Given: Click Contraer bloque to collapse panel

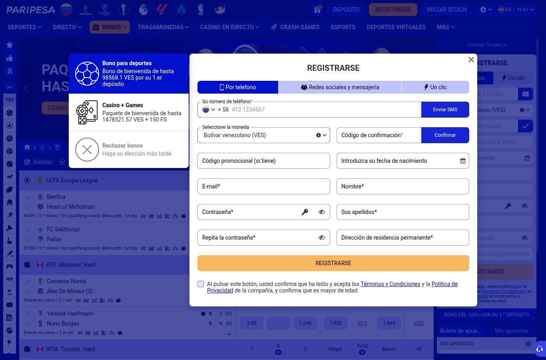Looking at the screenshot, I should click(x=486, y=45).
